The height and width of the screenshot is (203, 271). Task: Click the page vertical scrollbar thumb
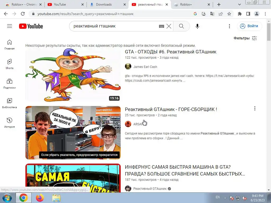[x=269, y=32]
